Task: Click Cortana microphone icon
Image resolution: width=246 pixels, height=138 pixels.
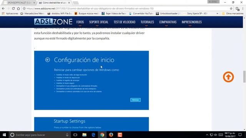Action: coord(67,135)
